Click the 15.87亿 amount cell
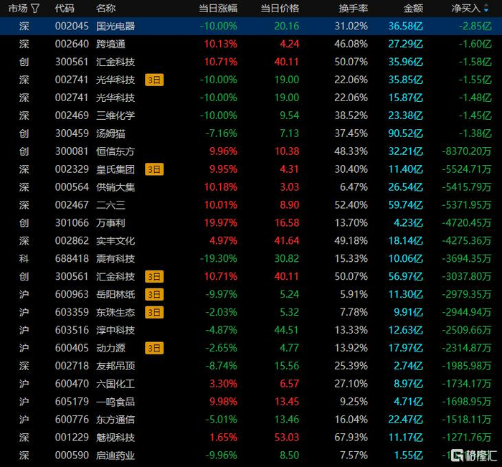 click(x=406, y=98)
